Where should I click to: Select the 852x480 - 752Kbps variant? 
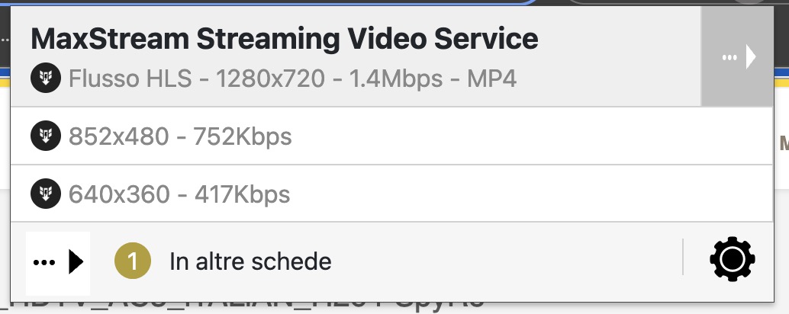180,136
